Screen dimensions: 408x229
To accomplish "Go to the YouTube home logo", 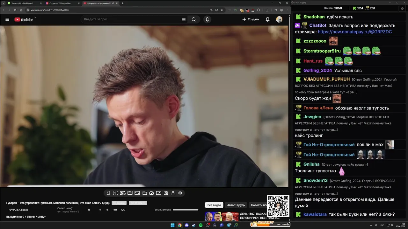I will point(24,19).
